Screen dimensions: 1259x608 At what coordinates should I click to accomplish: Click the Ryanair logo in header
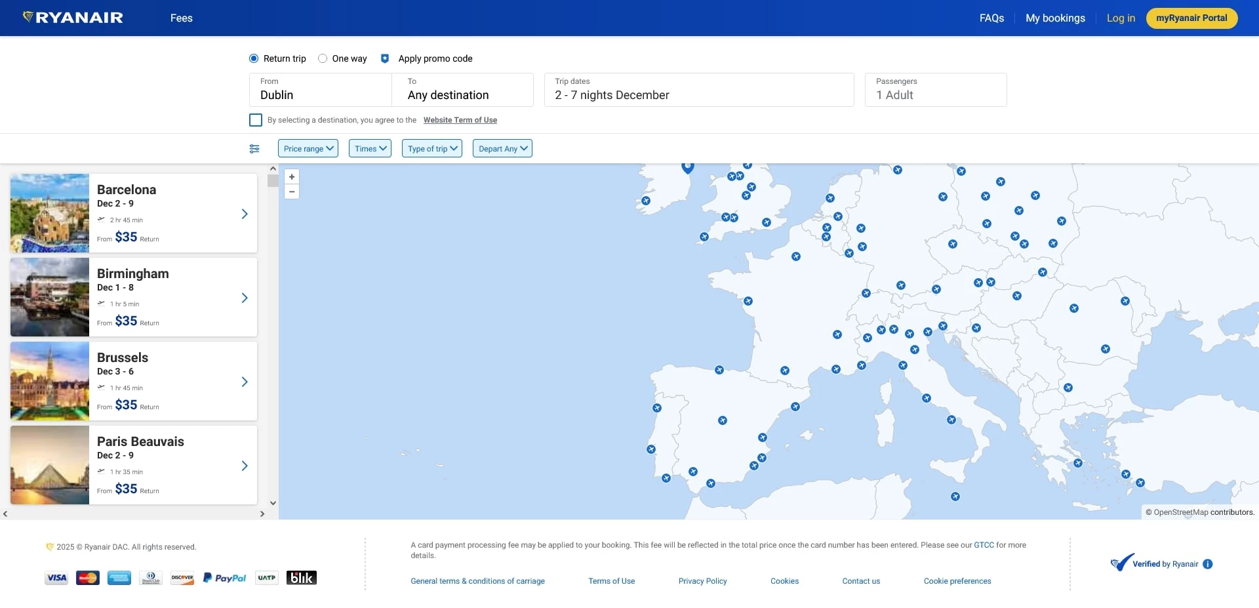click(x=73, y=18)
